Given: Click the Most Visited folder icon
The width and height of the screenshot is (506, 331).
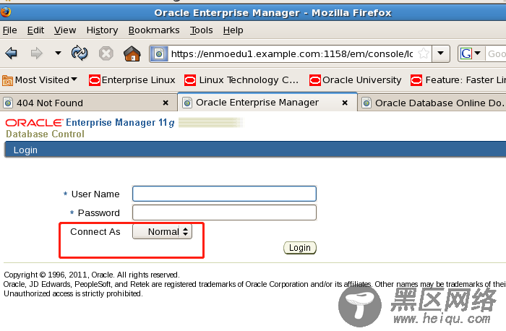Looking at the screenshot, I should coord(7,80).
